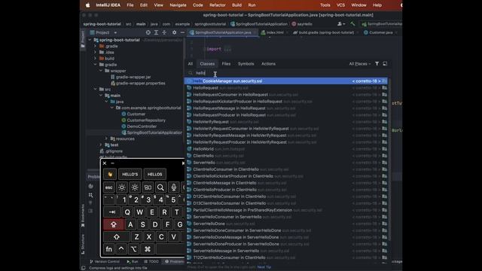The height and width of the screenshot is (271, 482).
Task: Choose the HELLOS keyboard suggestion
Action: coord(155,174)
